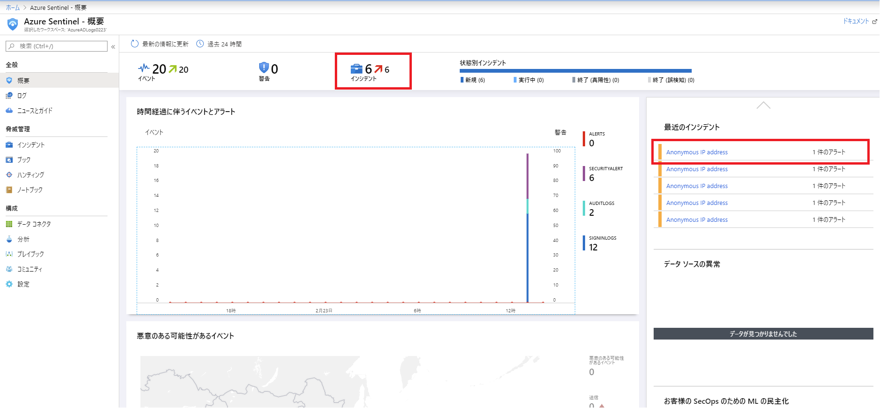Click 過去 24 時間 time range button

[x=219, y=44]
